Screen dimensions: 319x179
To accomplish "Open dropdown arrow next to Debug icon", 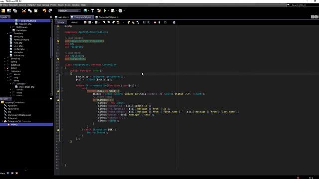I will pos(116,11).
